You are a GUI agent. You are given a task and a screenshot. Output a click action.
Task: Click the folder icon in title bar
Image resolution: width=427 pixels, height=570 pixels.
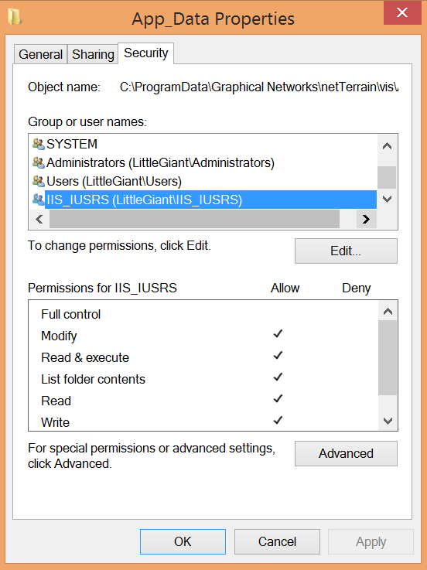tap(15, 17)
